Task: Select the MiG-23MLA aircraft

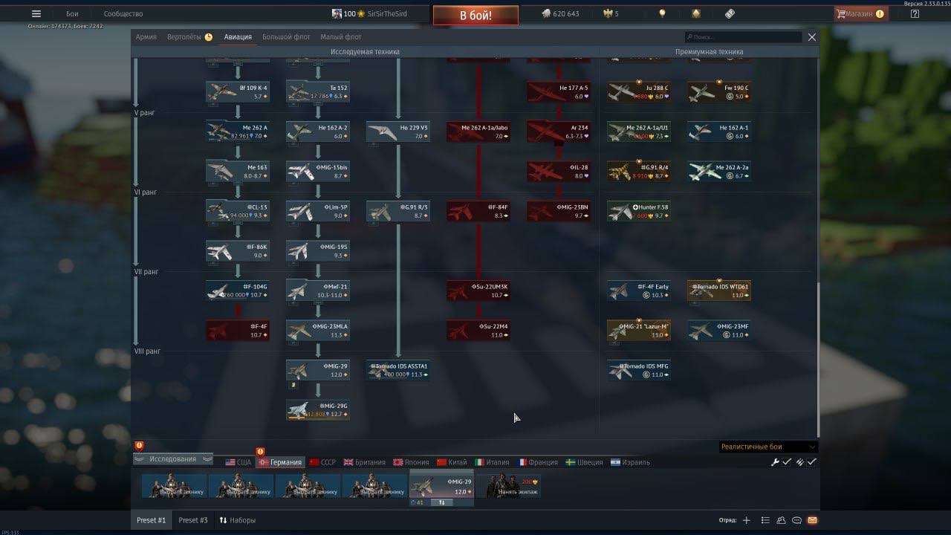Action: click(318, 330)
